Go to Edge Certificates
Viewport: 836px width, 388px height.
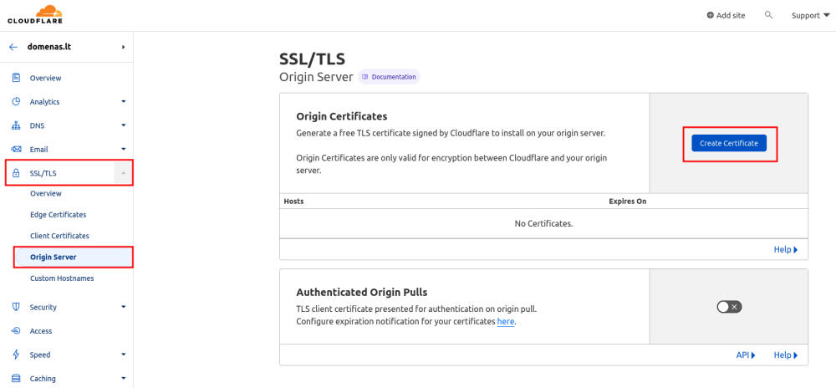click(x=59, y=215)
